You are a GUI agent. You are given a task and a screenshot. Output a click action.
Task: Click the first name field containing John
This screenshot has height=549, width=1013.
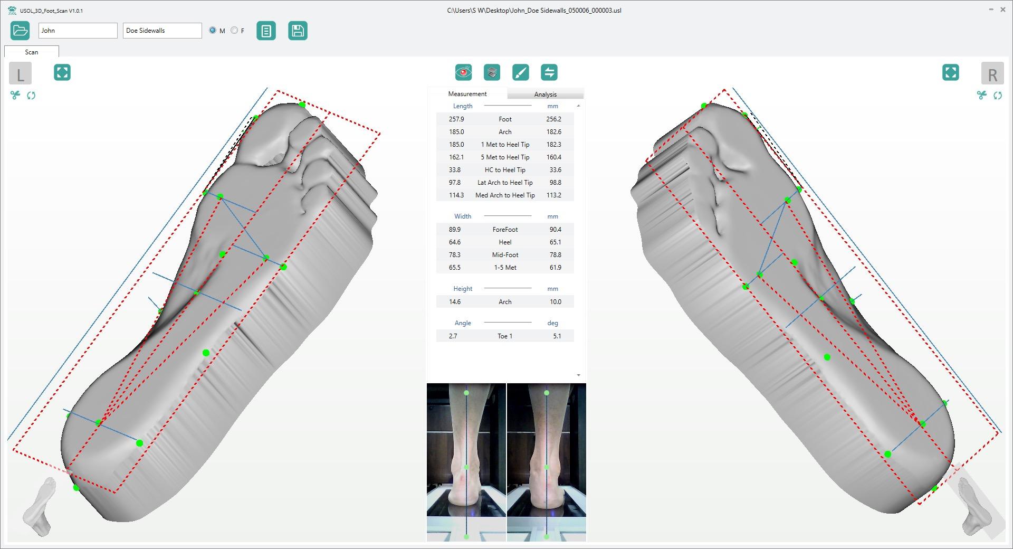[78, 31]
